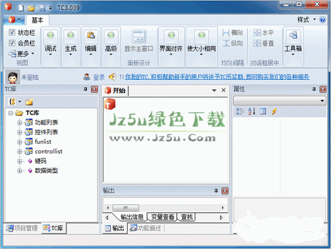
Task: Open the 使大小相同 same size button
Action: pyautogui.click(x=201, y=47)
